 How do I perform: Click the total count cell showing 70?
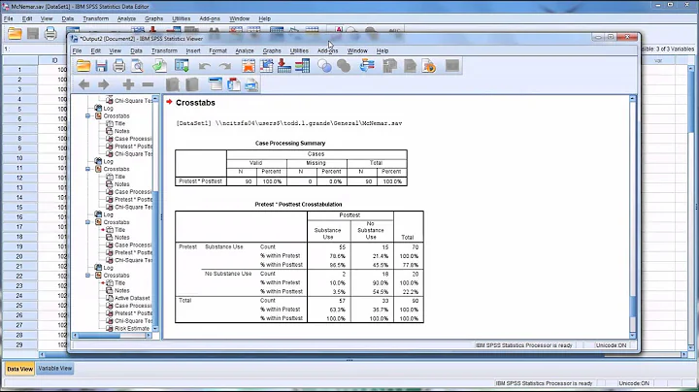point(409,246)
